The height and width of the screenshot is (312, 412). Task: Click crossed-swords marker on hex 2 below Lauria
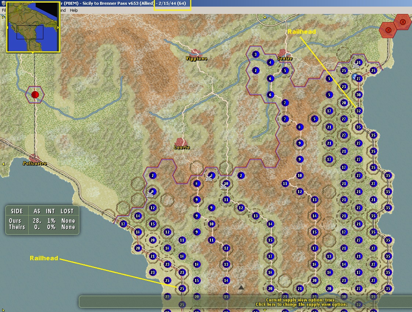coord(209,179)
